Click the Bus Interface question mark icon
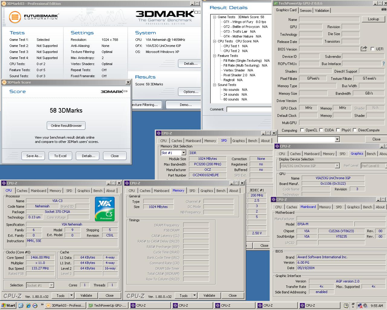Screen dimensions: 387x310 click(x=384, y=64)
